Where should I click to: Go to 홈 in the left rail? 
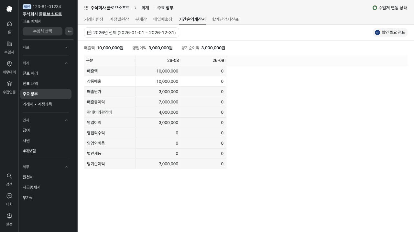(x=9, y=27)
